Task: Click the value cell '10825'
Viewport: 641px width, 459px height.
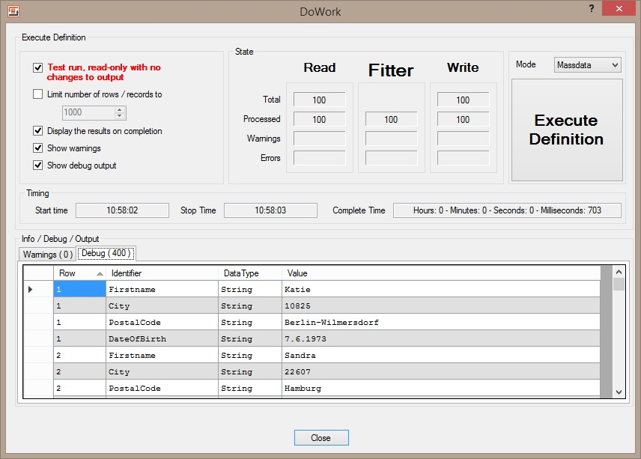Action: pos(441,306)
